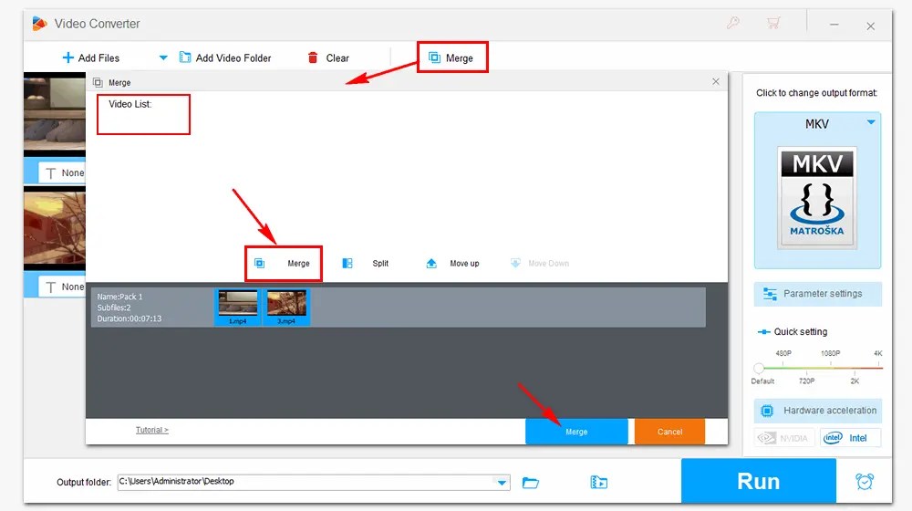The width and height of the screenshot is (912, 511).
Task: Click the Output folder path field
Action: coord(314,482)
